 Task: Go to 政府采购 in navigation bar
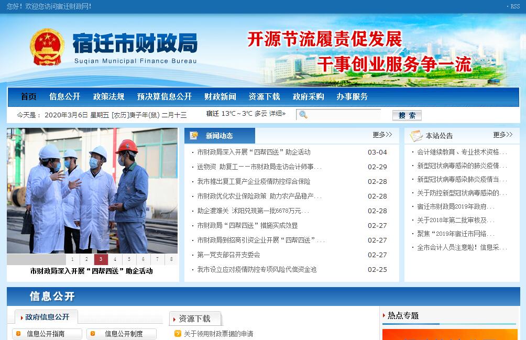pyautogui.click(x=308, y=96)
